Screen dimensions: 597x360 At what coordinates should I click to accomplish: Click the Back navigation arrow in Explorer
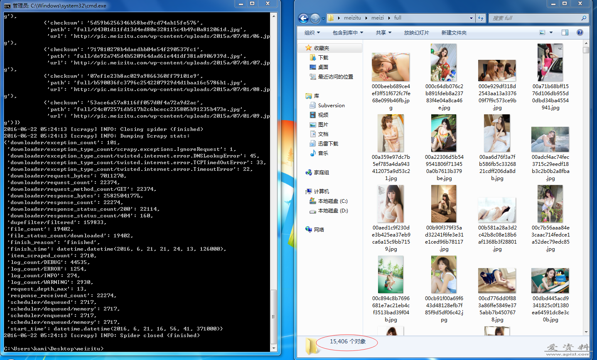tap(303, 18)
